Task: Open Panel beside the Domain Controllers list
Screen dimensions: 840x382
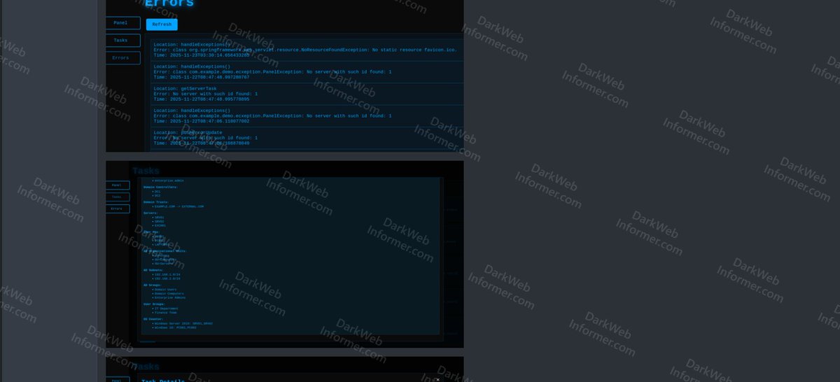Action: point(117,185)
